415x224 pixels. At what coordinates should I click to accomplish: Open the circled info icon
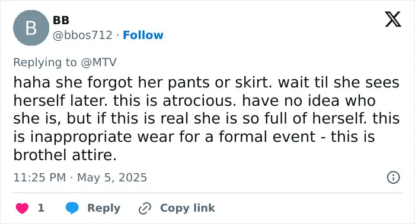point(393,177)
